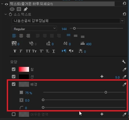Select the ellipse mask tool
129x120 pixels.
[x=12, y=9]
